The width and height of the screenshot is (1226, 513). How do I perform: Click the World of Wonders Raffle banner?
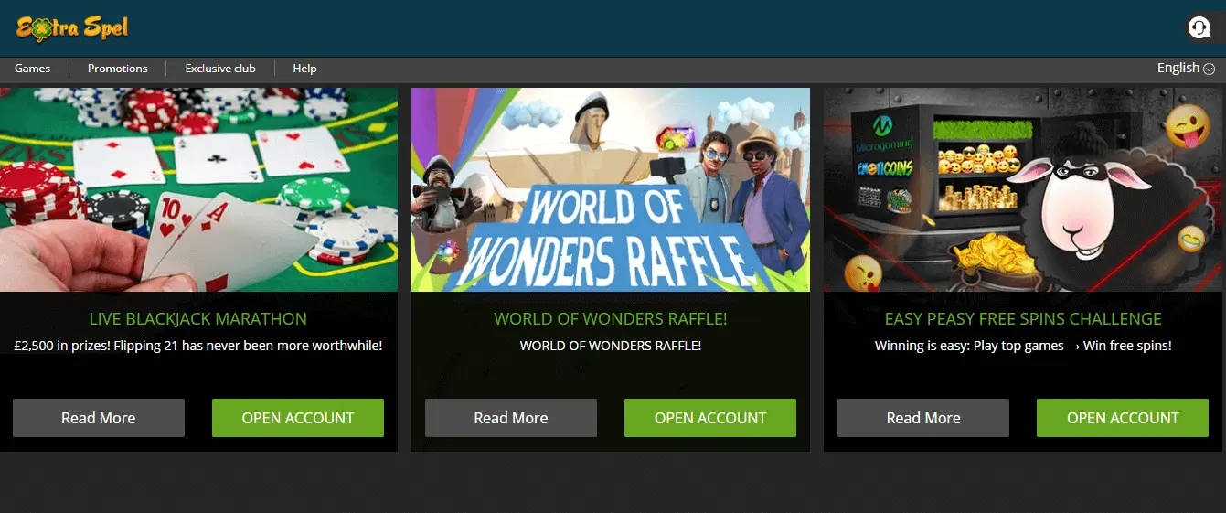(x=611, y=189)
